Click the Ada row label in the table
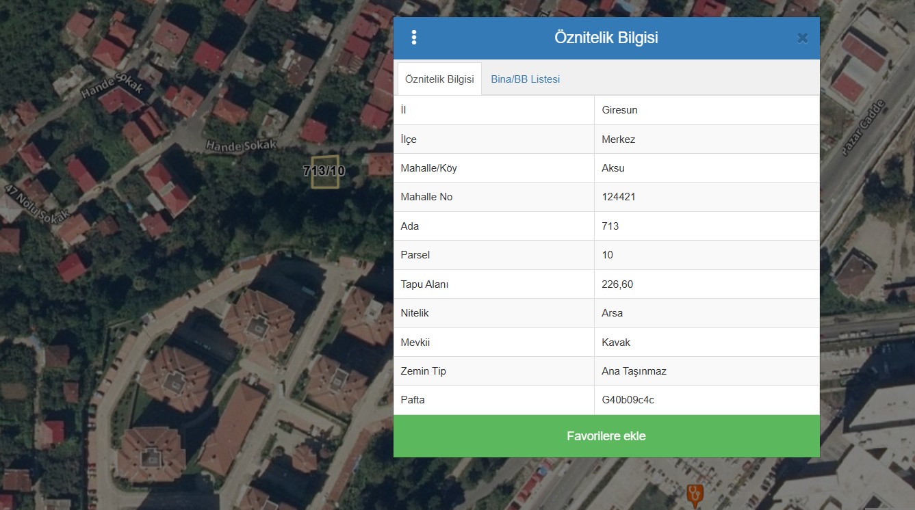The width and height of the screenshot is (915, 510). [x=409, y=226]
